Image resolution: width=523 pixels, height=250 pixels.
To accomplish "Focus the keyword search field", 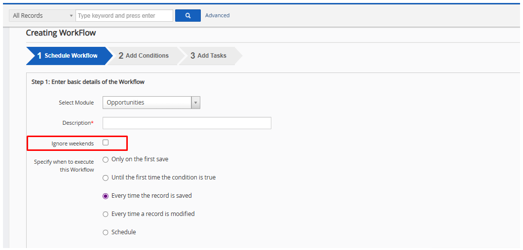I will coord(124,16).
